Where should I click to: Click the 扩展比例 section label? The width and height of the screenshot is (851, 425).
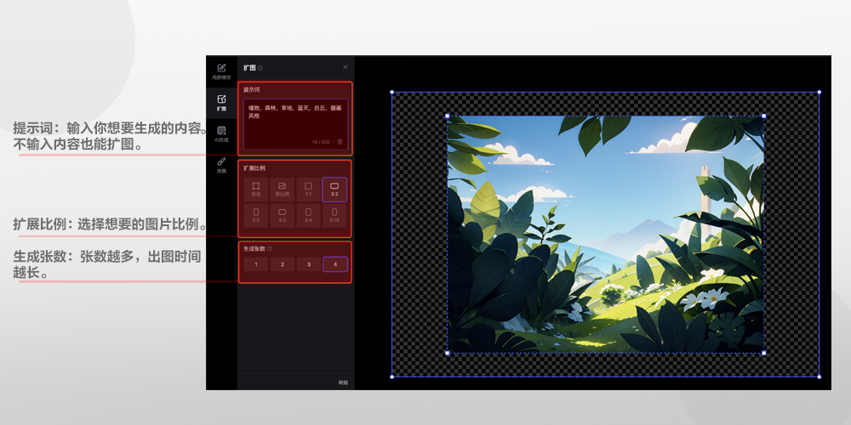[254, 168]
